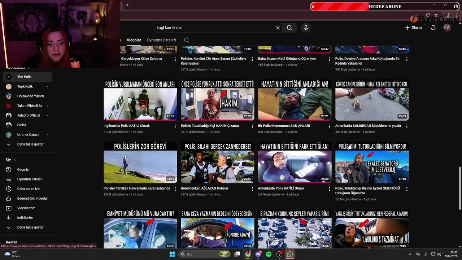Focus the search field containing 'kngl komik nlar'
This screenshot has width=462, height=260.
pyautogui.click(x=215, y=28)
